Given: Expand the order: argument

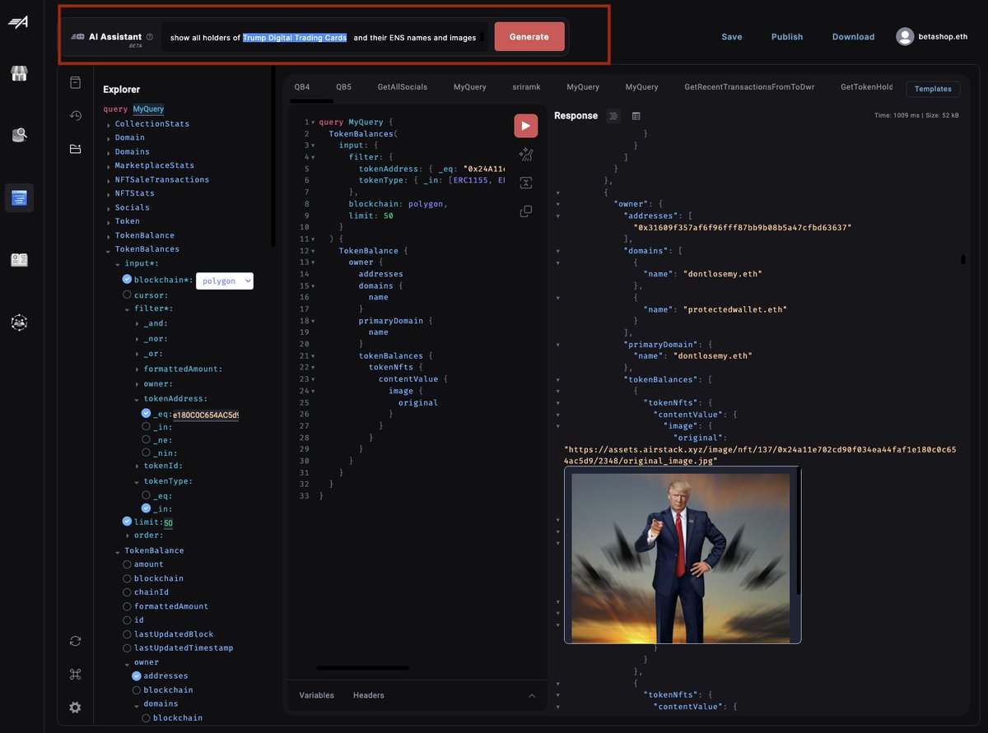Looking at the screenshot, I should point(127,536).
